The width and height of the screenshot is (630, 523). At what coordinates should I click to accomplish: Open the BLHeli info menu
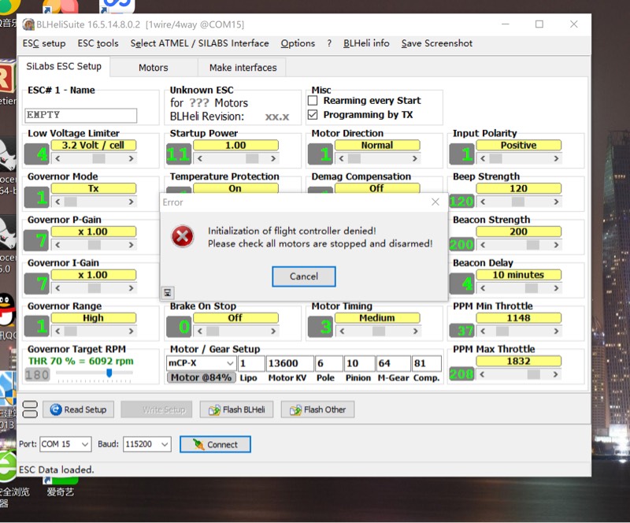[366, 43]
